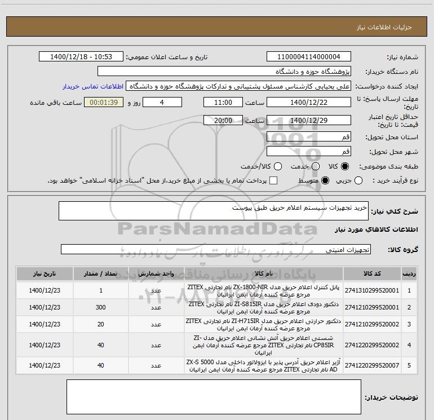434x420 pixels.
Task: Click the general need description text box
Action: point(214,211)
